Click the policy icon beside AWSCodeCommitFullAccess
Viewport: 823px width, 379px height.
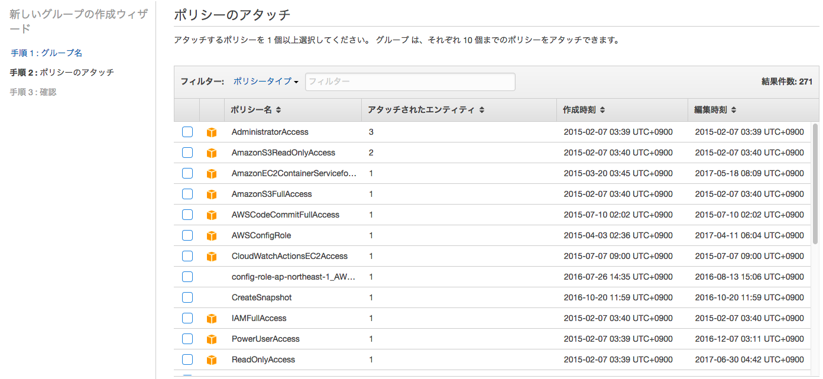(212, 215)
